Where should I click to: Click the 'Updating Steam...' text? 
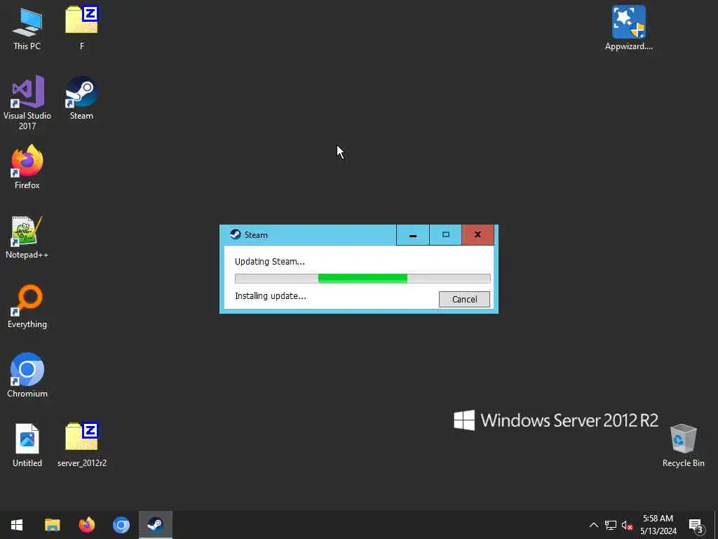[270, 262]
